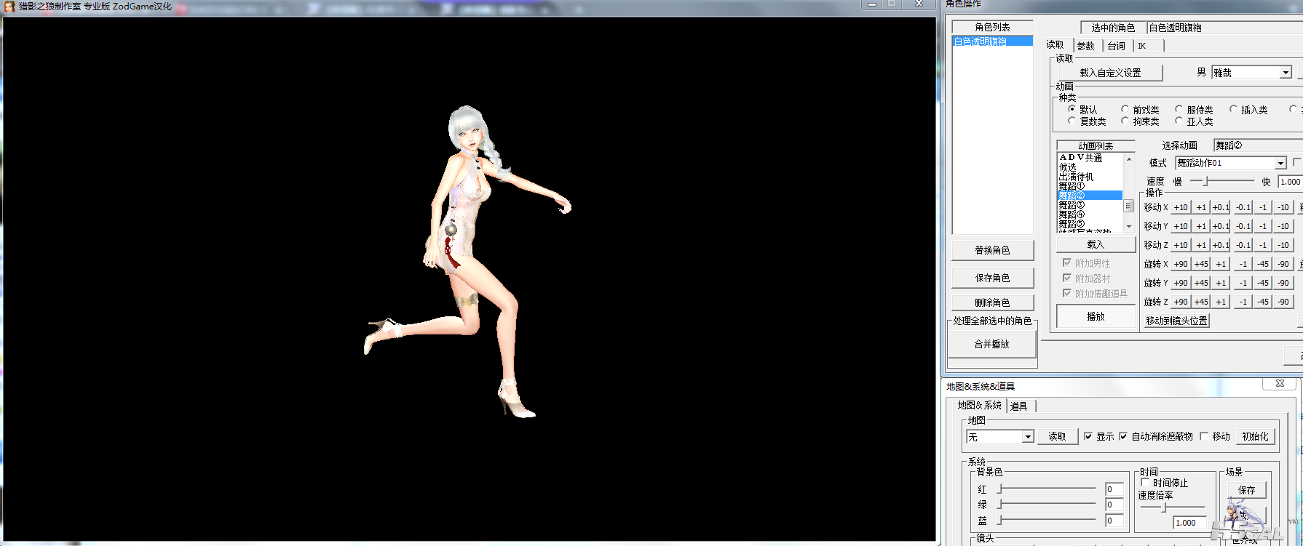Save the scene with 保存 button
This screenshot has height=546, width=1303.
(1246, 490)
